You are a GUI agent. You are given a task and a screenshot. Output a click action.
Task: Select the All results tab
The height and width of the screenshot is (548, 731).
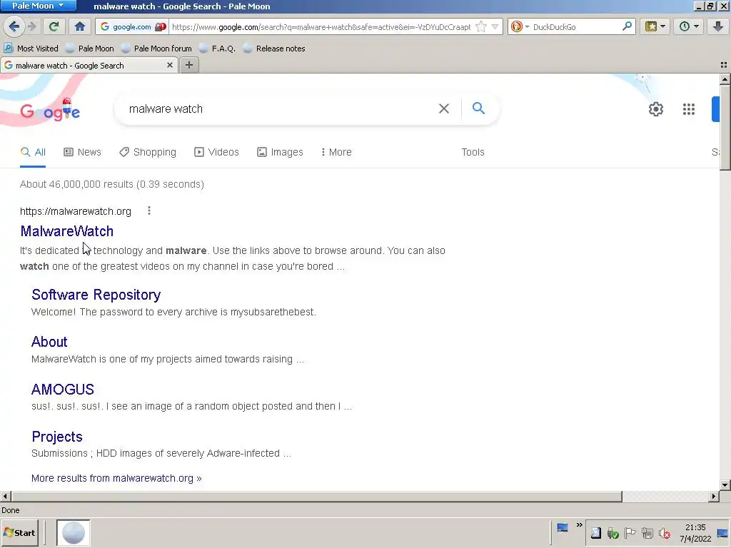click(33, 152)
